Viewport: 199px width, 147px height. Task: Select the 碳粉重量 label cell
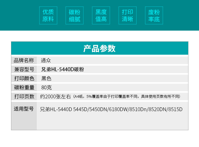point(24,87)
